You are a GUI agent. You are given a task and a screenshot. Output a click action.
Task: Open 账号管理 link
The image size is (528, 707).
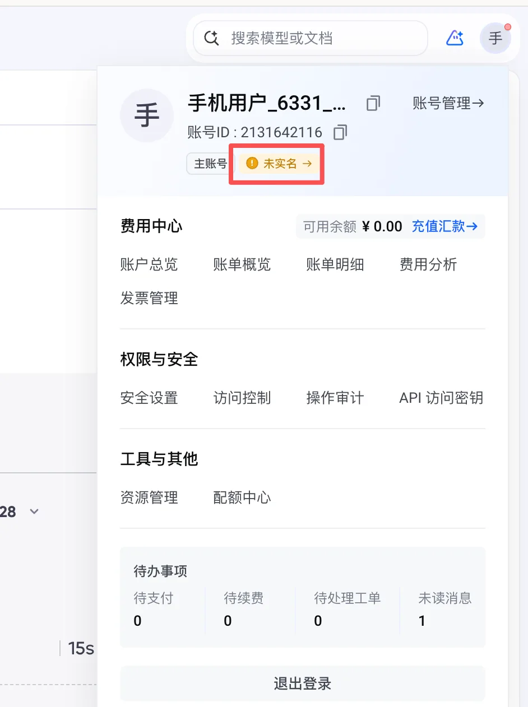(x=448, y=103)
